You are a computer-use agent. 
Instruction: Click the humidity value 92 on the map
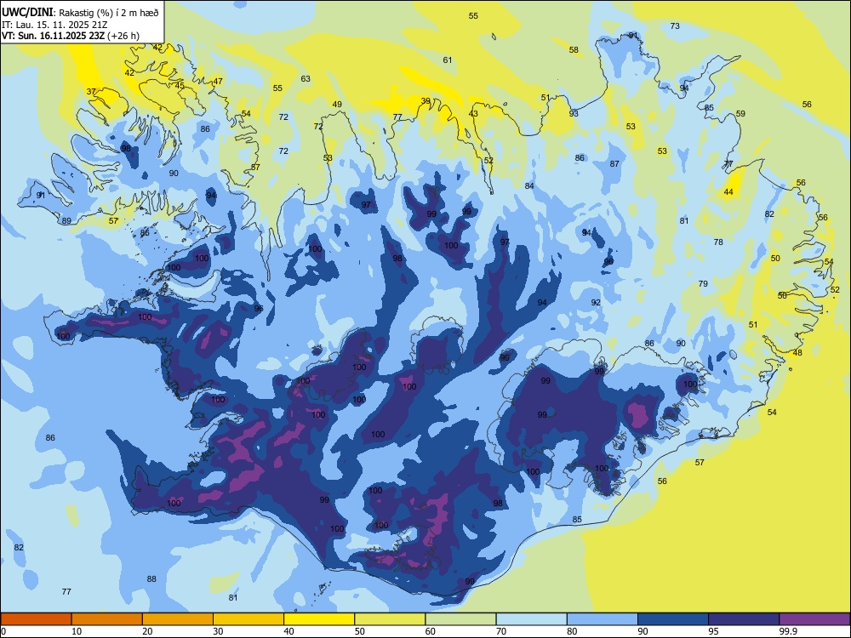[596, 302]
